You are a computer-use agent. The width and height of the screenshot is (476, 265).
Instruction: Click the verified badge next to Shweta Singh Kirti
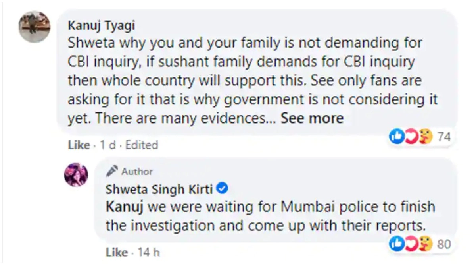click(223, 189)
